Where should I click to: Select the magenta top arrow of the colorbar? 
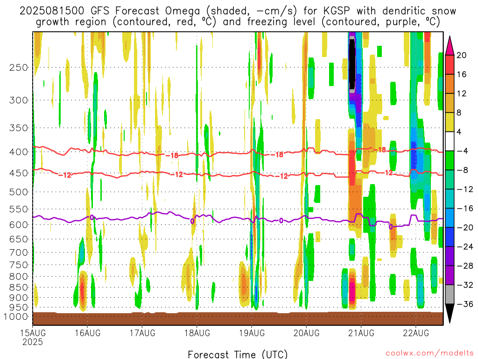coord(450,45)
